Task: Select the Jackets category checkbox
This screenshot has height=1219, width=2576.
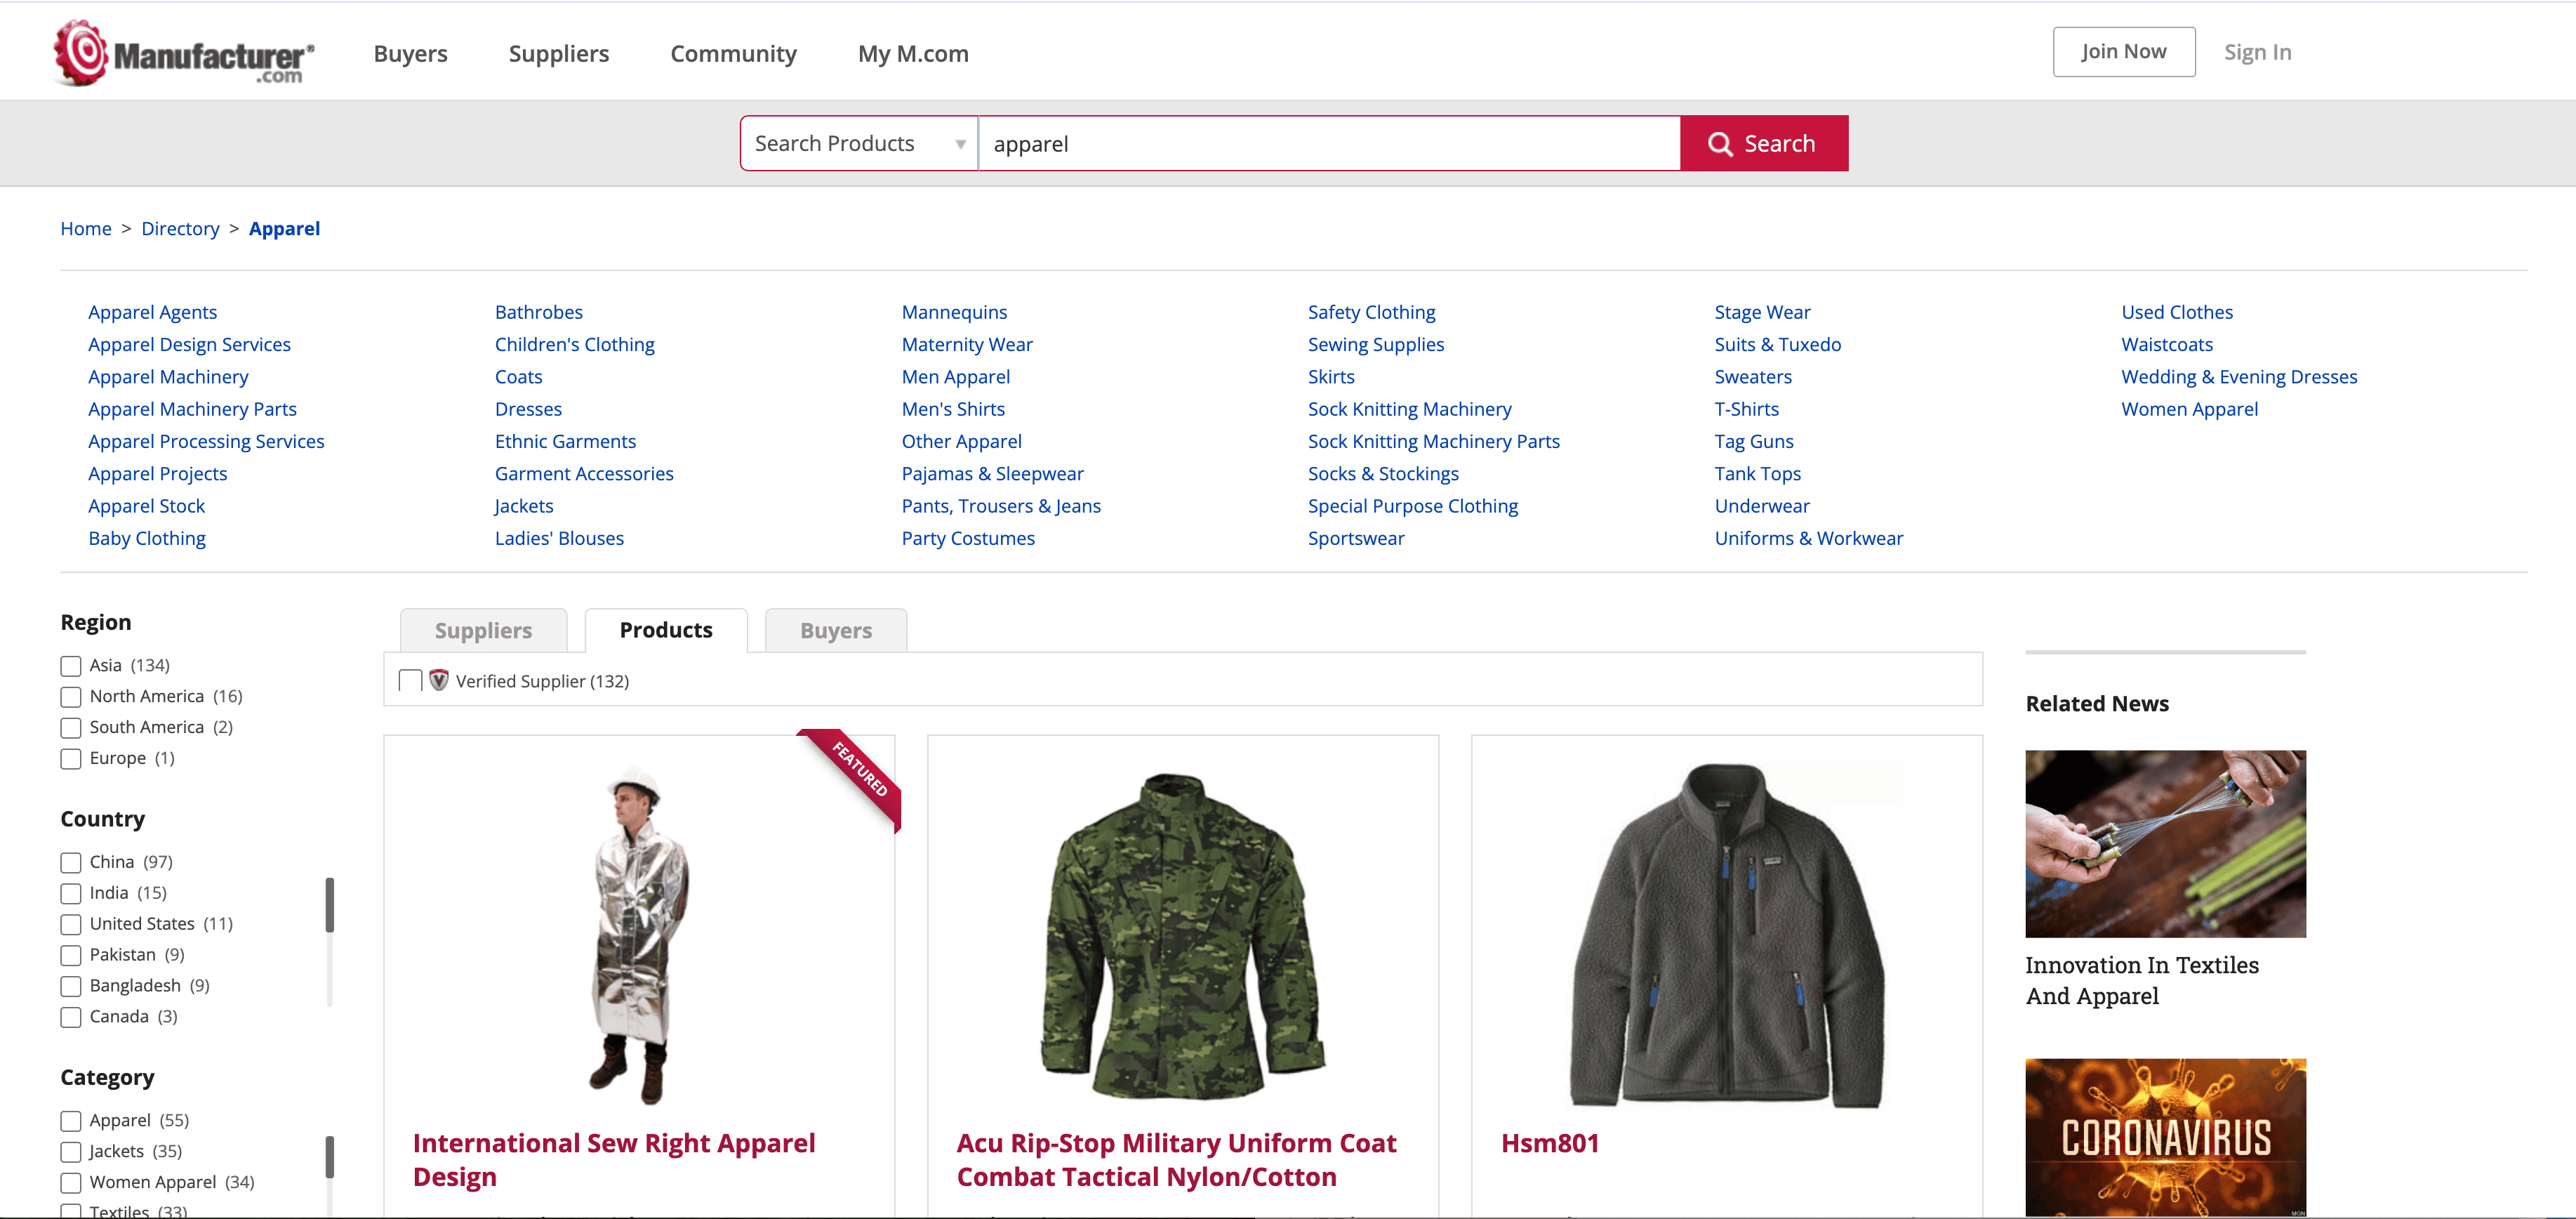Action: [x=71, y=1152]
